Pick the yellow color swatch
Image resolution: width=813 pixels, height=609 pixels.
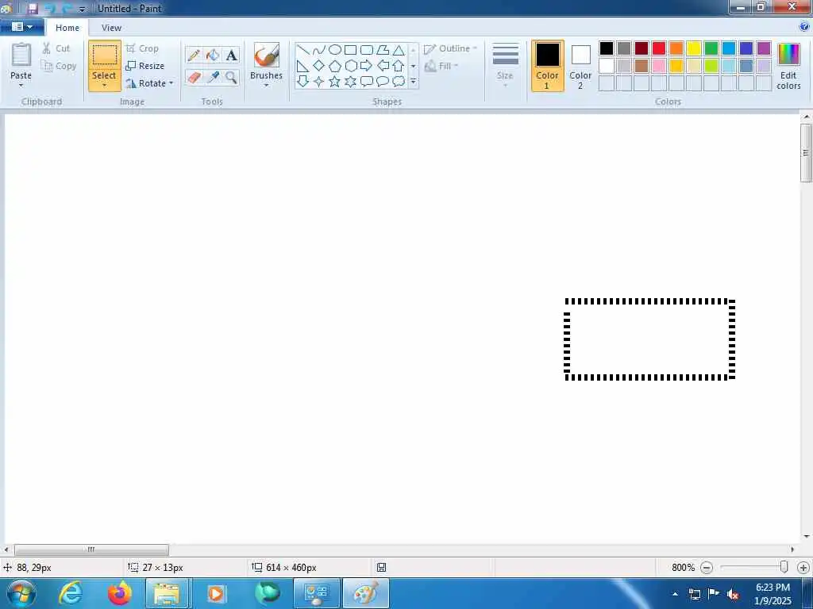[x=694, y=48]
